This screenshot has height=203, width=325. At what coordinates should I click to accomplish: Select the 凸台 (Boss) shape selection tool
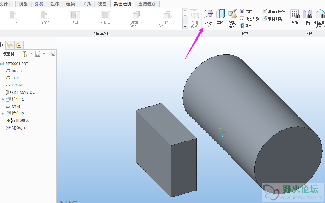13,18
